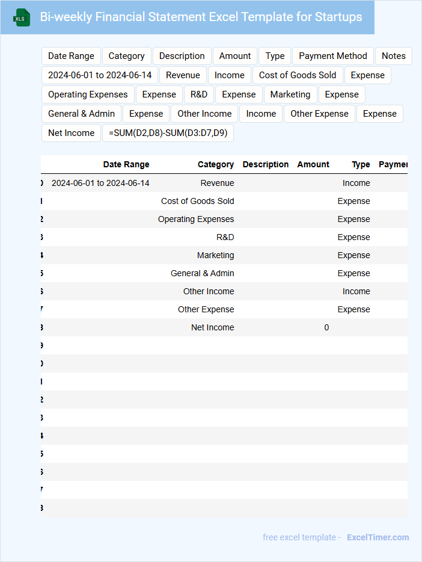Screen dimensions: 422x562
Task: Click the Income tag right after Other Income tag
Action: click(x=261, y=114)
